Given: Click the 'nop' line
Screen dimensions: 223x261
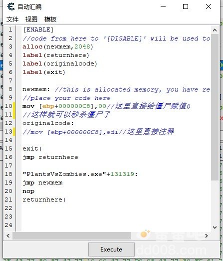Looking at the screenshot, I should [x=28, y=191].
